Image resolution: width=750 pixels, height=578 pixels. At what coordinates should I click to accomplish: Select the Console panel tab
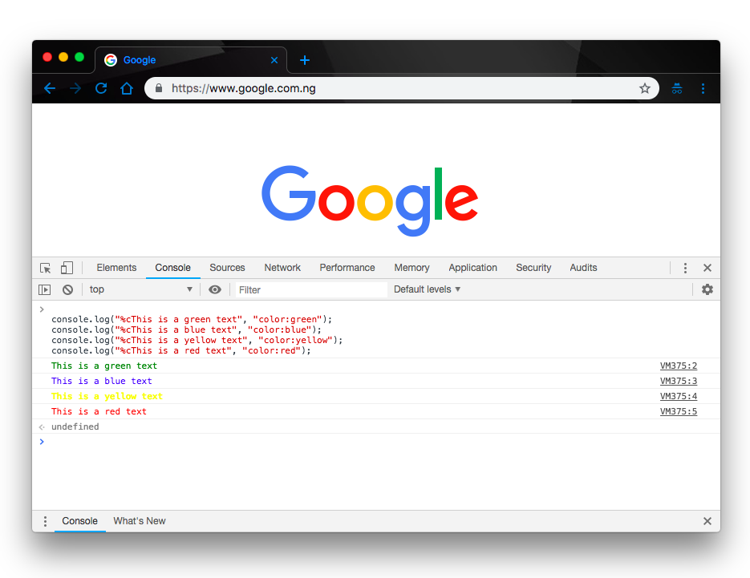click(x=172, y=268)
